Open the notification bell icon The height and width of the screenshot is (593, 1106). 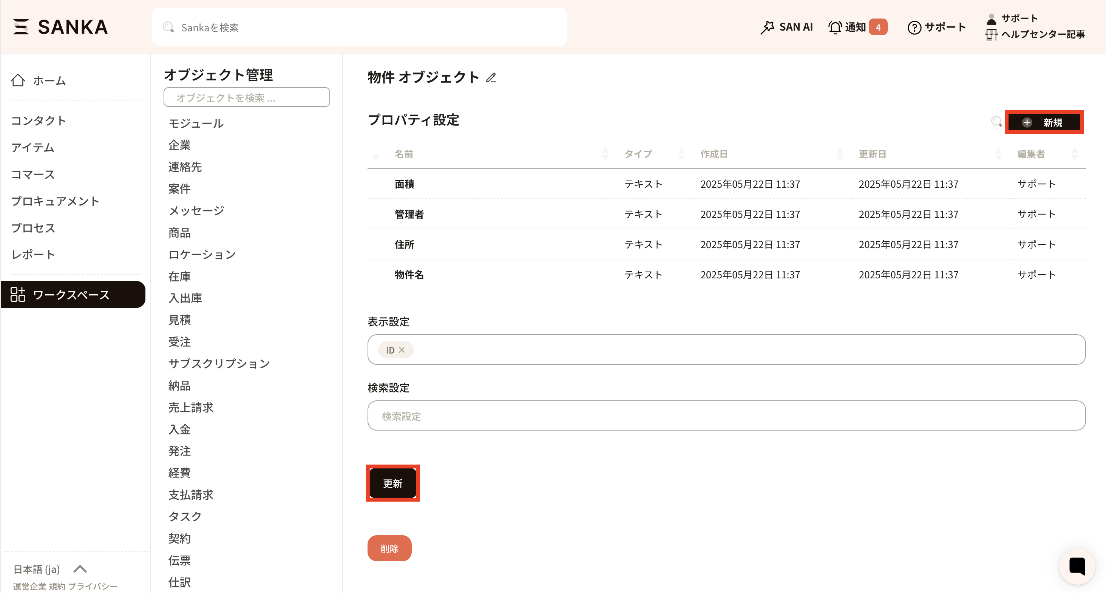[835, 27]
